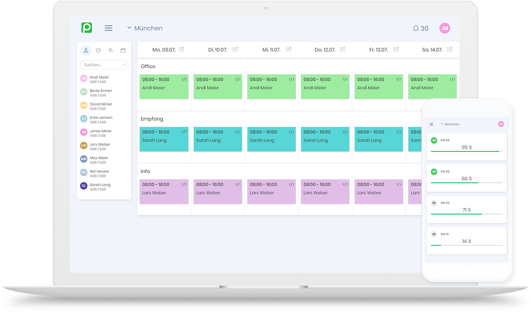The height and width of the screenshot is (312, 531).
Task: Click the JM profile avatar
Action: (445, 28)
